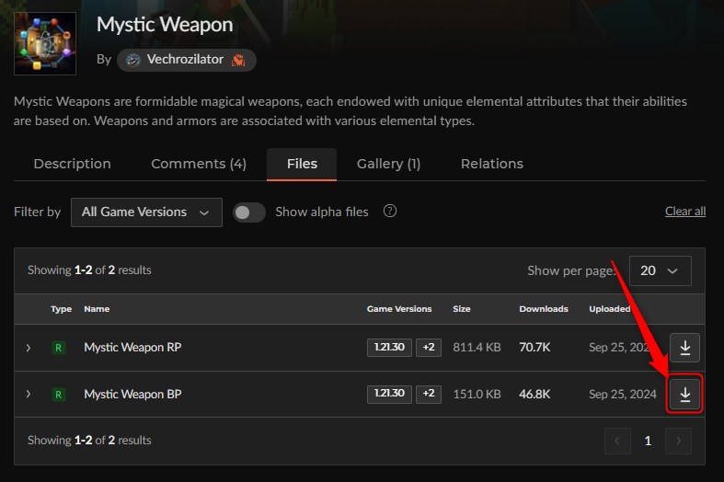Switch to the Description tab
This screenshot has width=724, height=482.
click(x=72, y=164)
